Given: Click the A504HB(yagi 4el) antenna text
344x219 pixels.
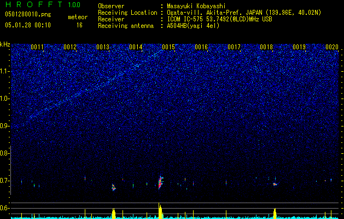Looking at the screenshot, I should 193,26.
